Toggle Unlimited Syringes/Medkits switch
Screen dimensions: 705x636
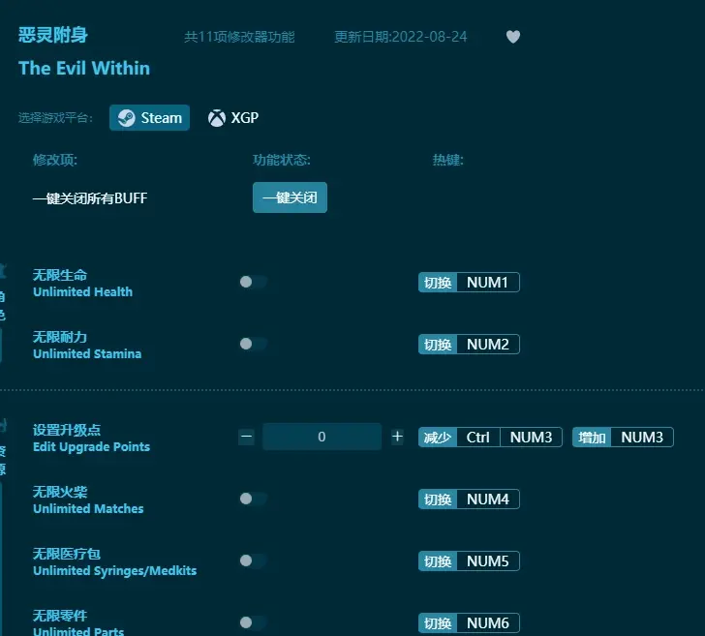(253, 560)
